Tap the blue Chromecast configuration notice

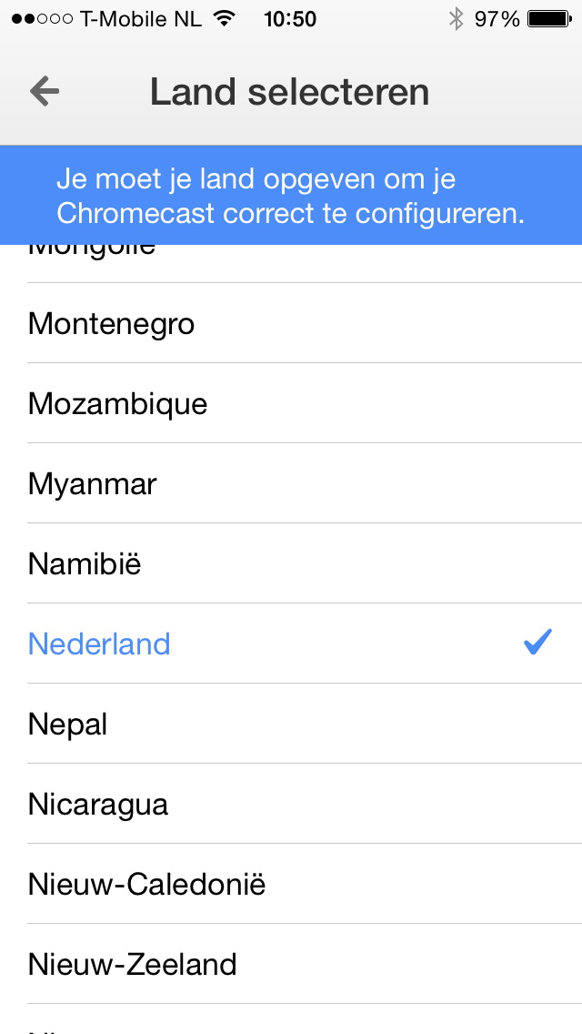[291, 195]
